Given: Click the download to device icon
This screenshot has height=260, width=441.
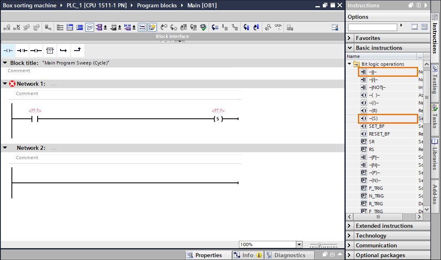Looking at the screenshot, I should point(203,27).
